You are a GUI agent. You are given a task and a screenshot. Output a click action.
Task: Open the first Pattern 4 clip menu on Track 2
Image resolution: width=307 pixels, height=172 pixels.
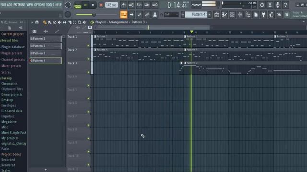pos(95,50)
